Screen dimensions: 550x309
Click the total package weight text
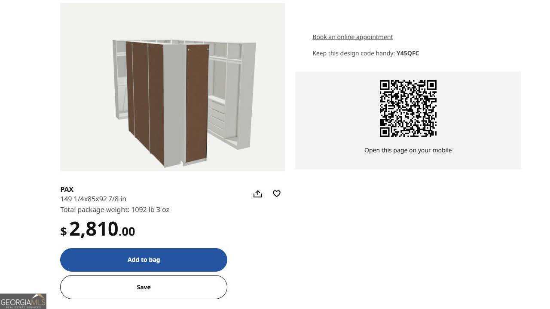pyautogui.click(x=115, y=209)
